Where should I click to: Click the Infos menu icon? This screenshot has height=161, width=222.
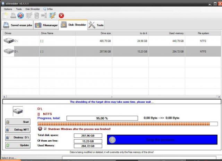(45, 9)
